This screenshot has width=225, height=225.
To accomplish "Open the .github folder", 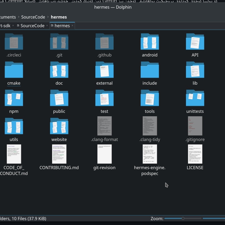I will 104,42.
